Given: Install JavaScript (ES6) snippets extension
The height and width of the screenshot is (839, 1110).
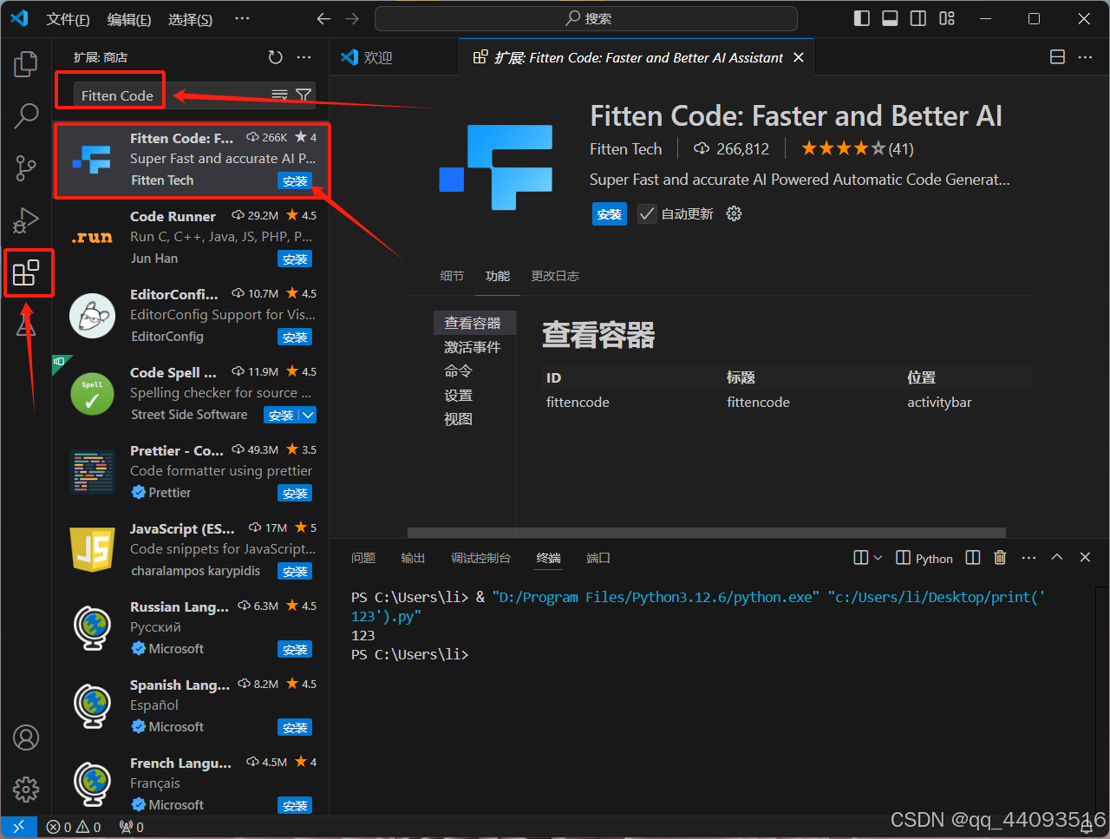Looking at the screenshot, I should pos(295,571).
